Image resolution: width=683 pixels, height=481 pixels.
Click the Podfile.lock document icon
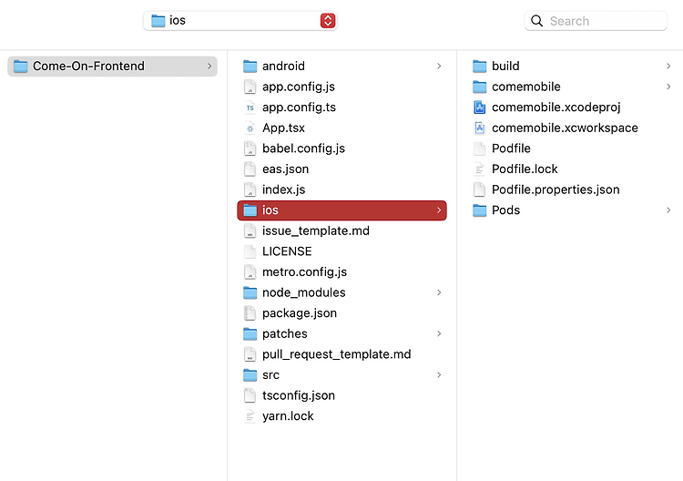[x=480, y=169]
